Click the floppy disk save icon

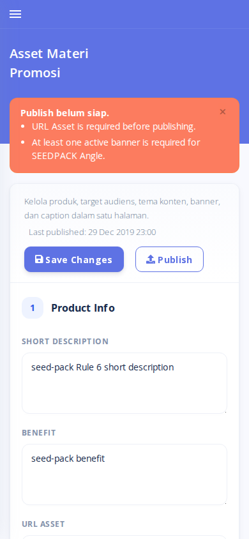39,259
